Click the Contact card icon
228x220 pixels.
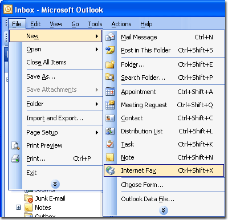pos(110,118)
